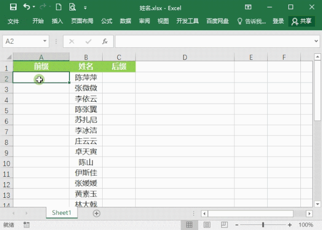The width and height of the screenshot is (322, 230).
Task: Expand Customize Quick Access Toolbar arrow
Action: 85,8
